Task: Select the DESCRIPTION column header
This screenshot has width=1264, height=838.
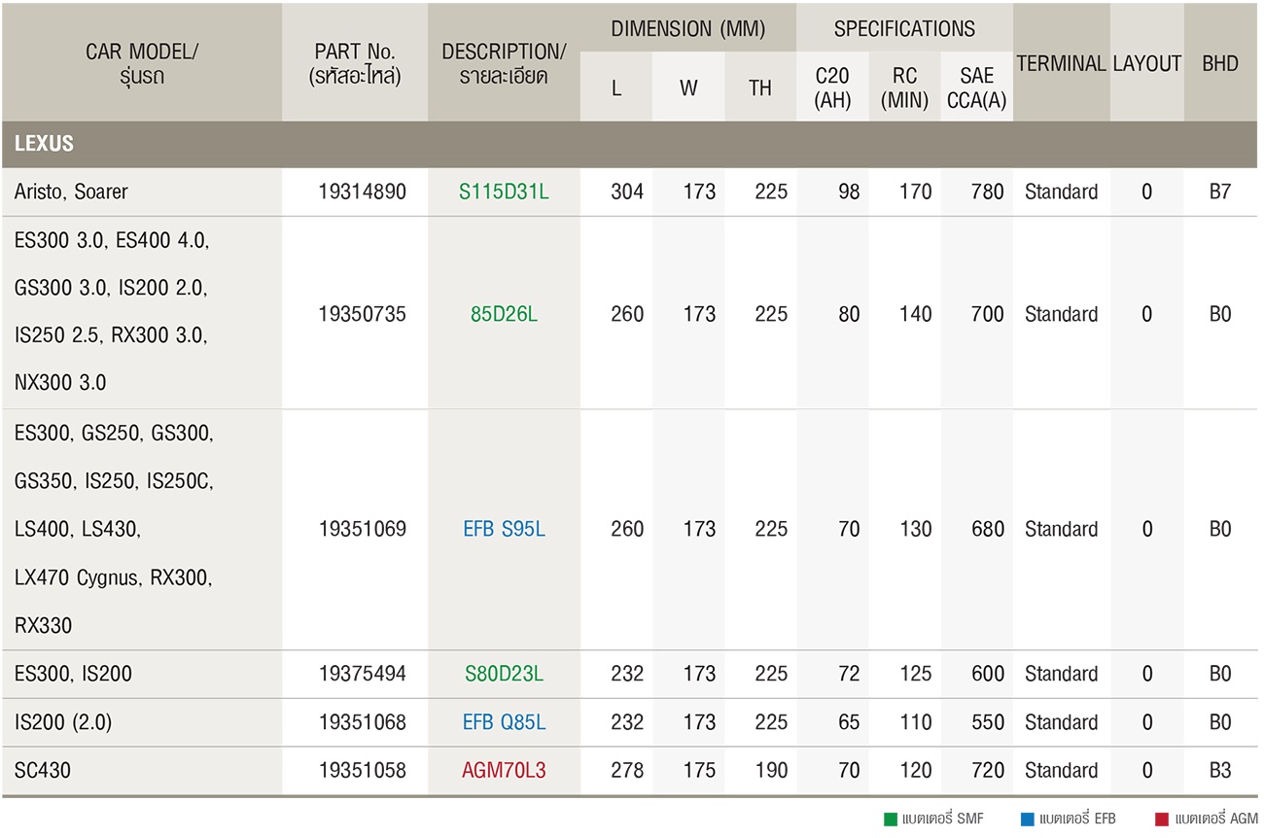Action: point(504,63)
